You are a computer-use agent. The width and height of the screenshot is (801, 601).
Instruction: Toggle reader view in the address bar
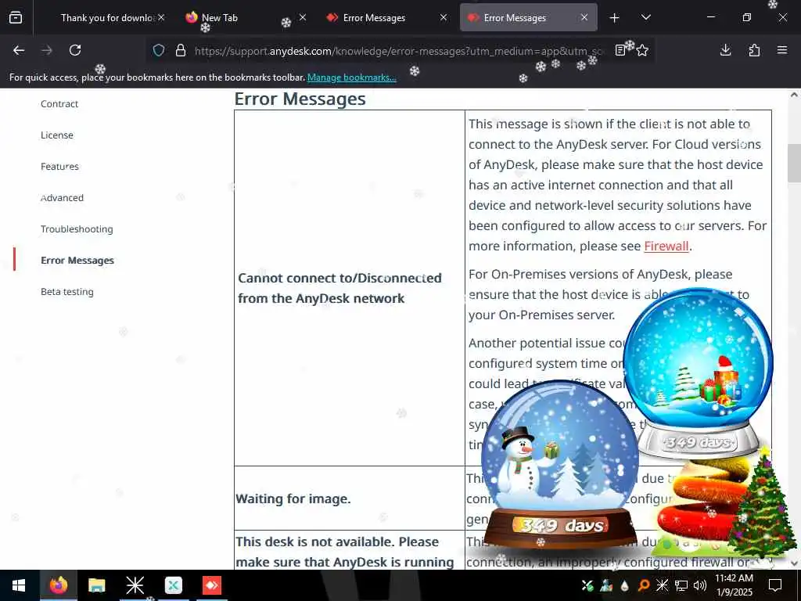620,50
